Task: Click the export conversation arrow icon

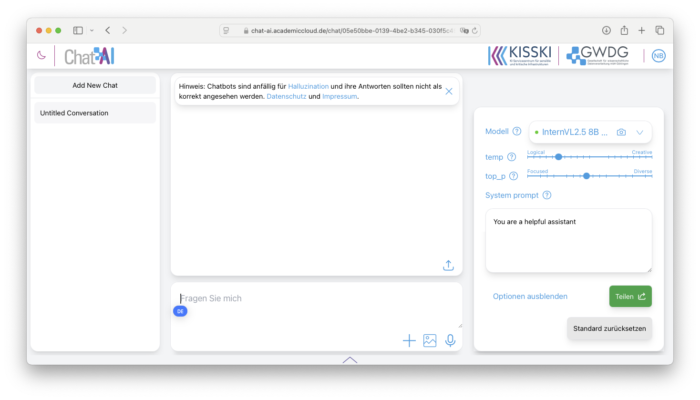Action: (448, 265)
